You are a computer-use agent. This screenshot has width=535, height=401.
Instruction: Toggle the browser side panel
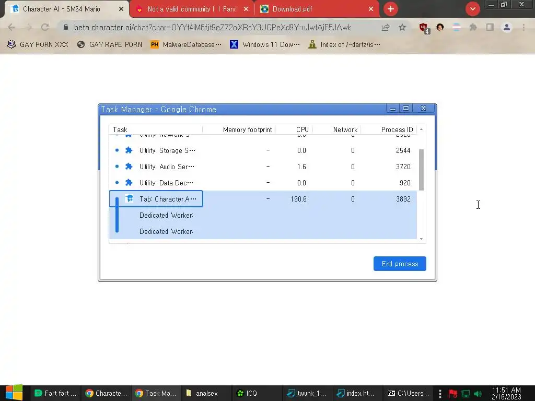[x=490, y=27]
